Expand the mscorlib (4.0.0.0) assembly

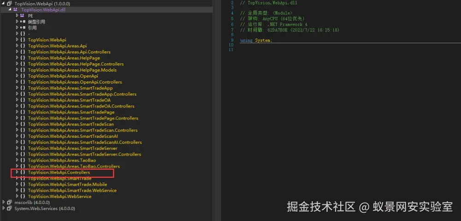click(4, 202)
